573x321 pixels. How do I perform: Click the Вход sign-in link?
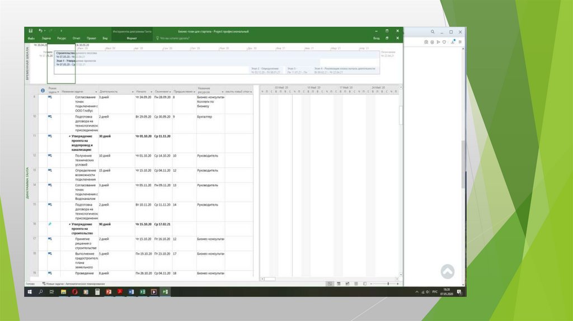pyautogui.click(x=377, y=39)
